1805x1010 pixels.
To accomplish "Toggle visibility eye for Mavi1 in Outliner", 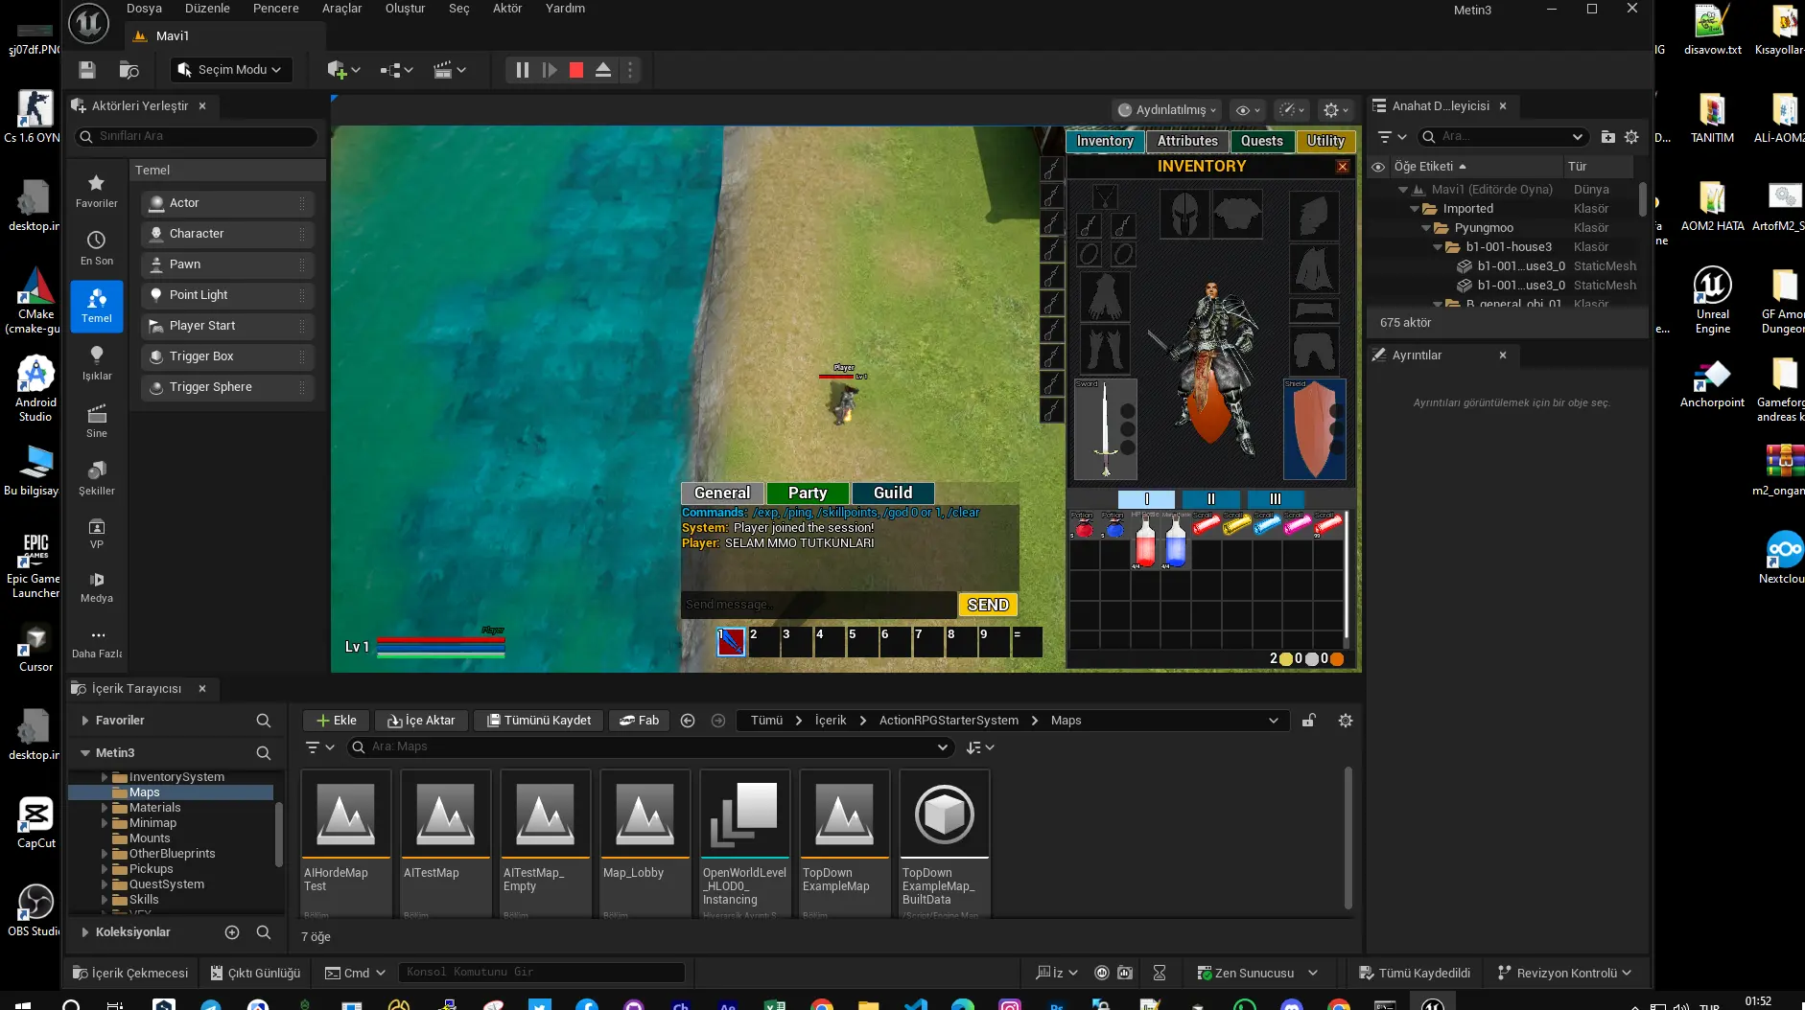I will [x=1379, y=189].
